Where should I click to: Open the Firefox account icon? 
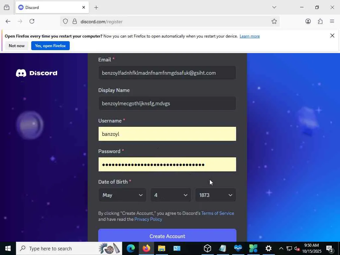[308, 21]
